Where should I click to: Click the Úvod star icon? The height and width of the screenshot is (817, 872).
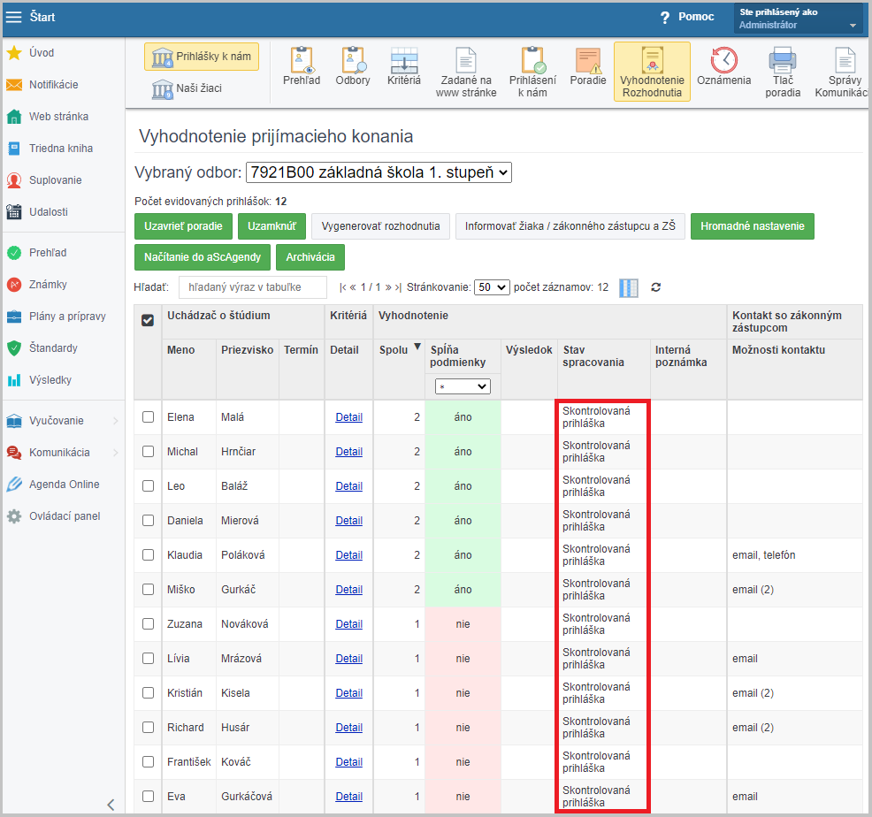click(14, 53)
